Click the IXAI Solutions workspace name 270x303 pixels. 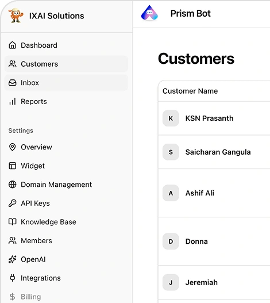57,16
